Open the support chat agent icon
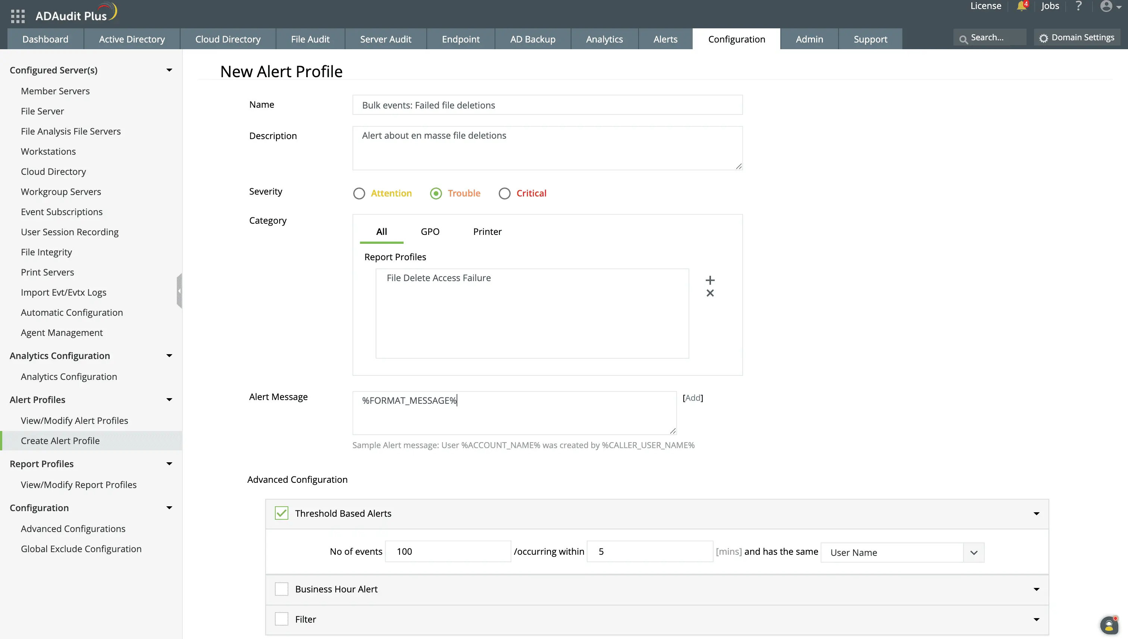The image size is (1128, 639). pyautogui.click(x=1109, y=625)
